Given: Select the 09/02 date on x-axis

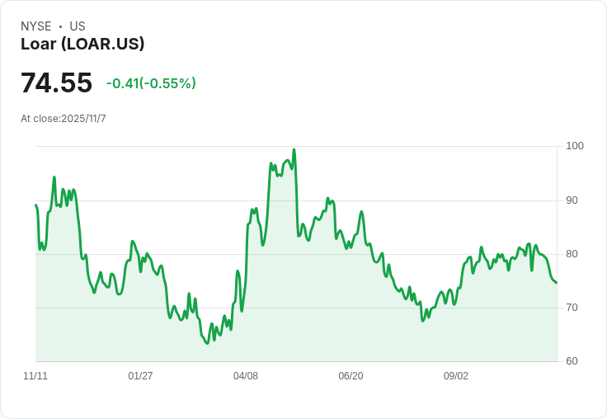Looking at the screenshot, I should (x=456, y=376).
